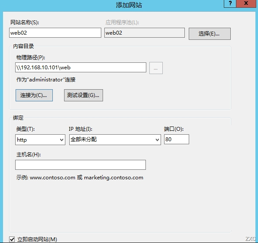Open the browse (...) button beside the physical path
This screenshot has height=243, width=258.
tap(156, 68)
